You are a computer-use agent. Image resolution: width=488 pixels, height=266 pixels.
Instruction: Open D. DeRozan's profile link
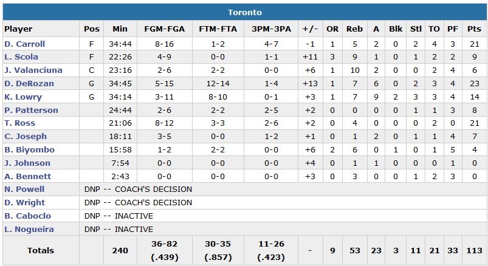pos(29,84)
